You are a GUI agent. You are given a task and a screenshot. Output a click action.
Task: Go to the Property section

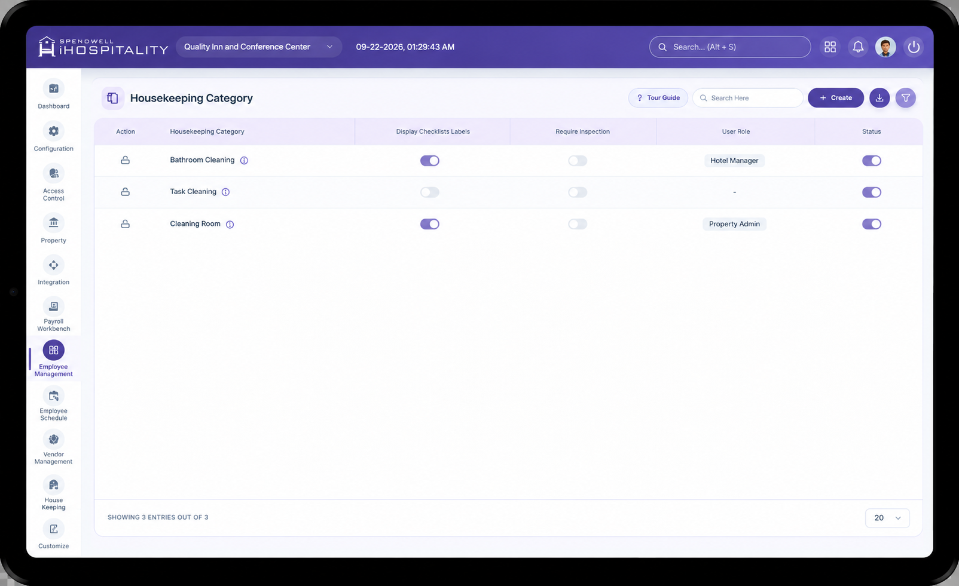(53, 223)
